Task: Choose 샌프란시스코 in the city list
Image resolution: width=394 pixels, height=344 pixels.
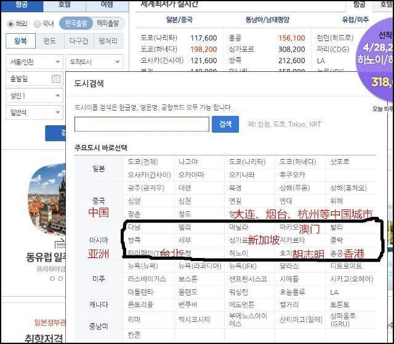Action: point(247,279)
